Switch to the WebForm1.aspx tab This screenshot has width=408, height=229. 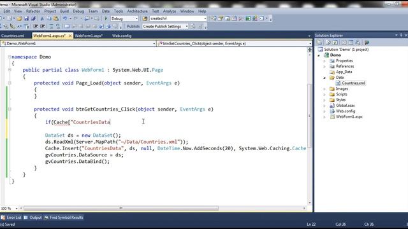89,36
